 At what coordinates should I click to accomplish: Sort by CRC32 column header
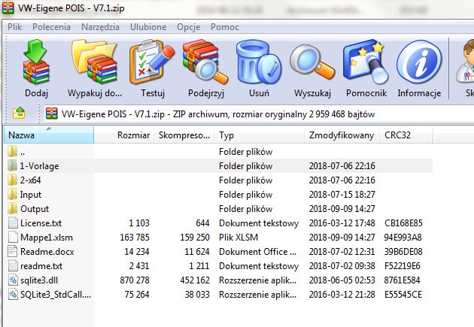coord(406,135)
